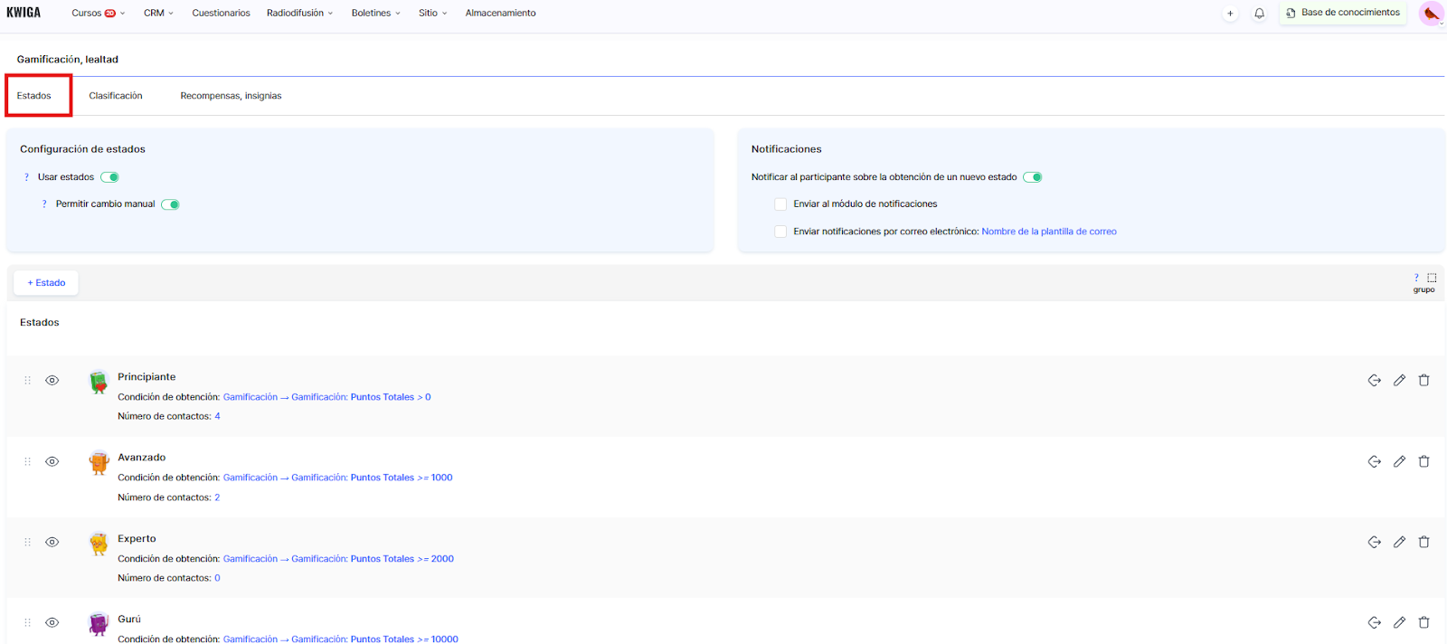Click the plus icon in top bar

1230,14
